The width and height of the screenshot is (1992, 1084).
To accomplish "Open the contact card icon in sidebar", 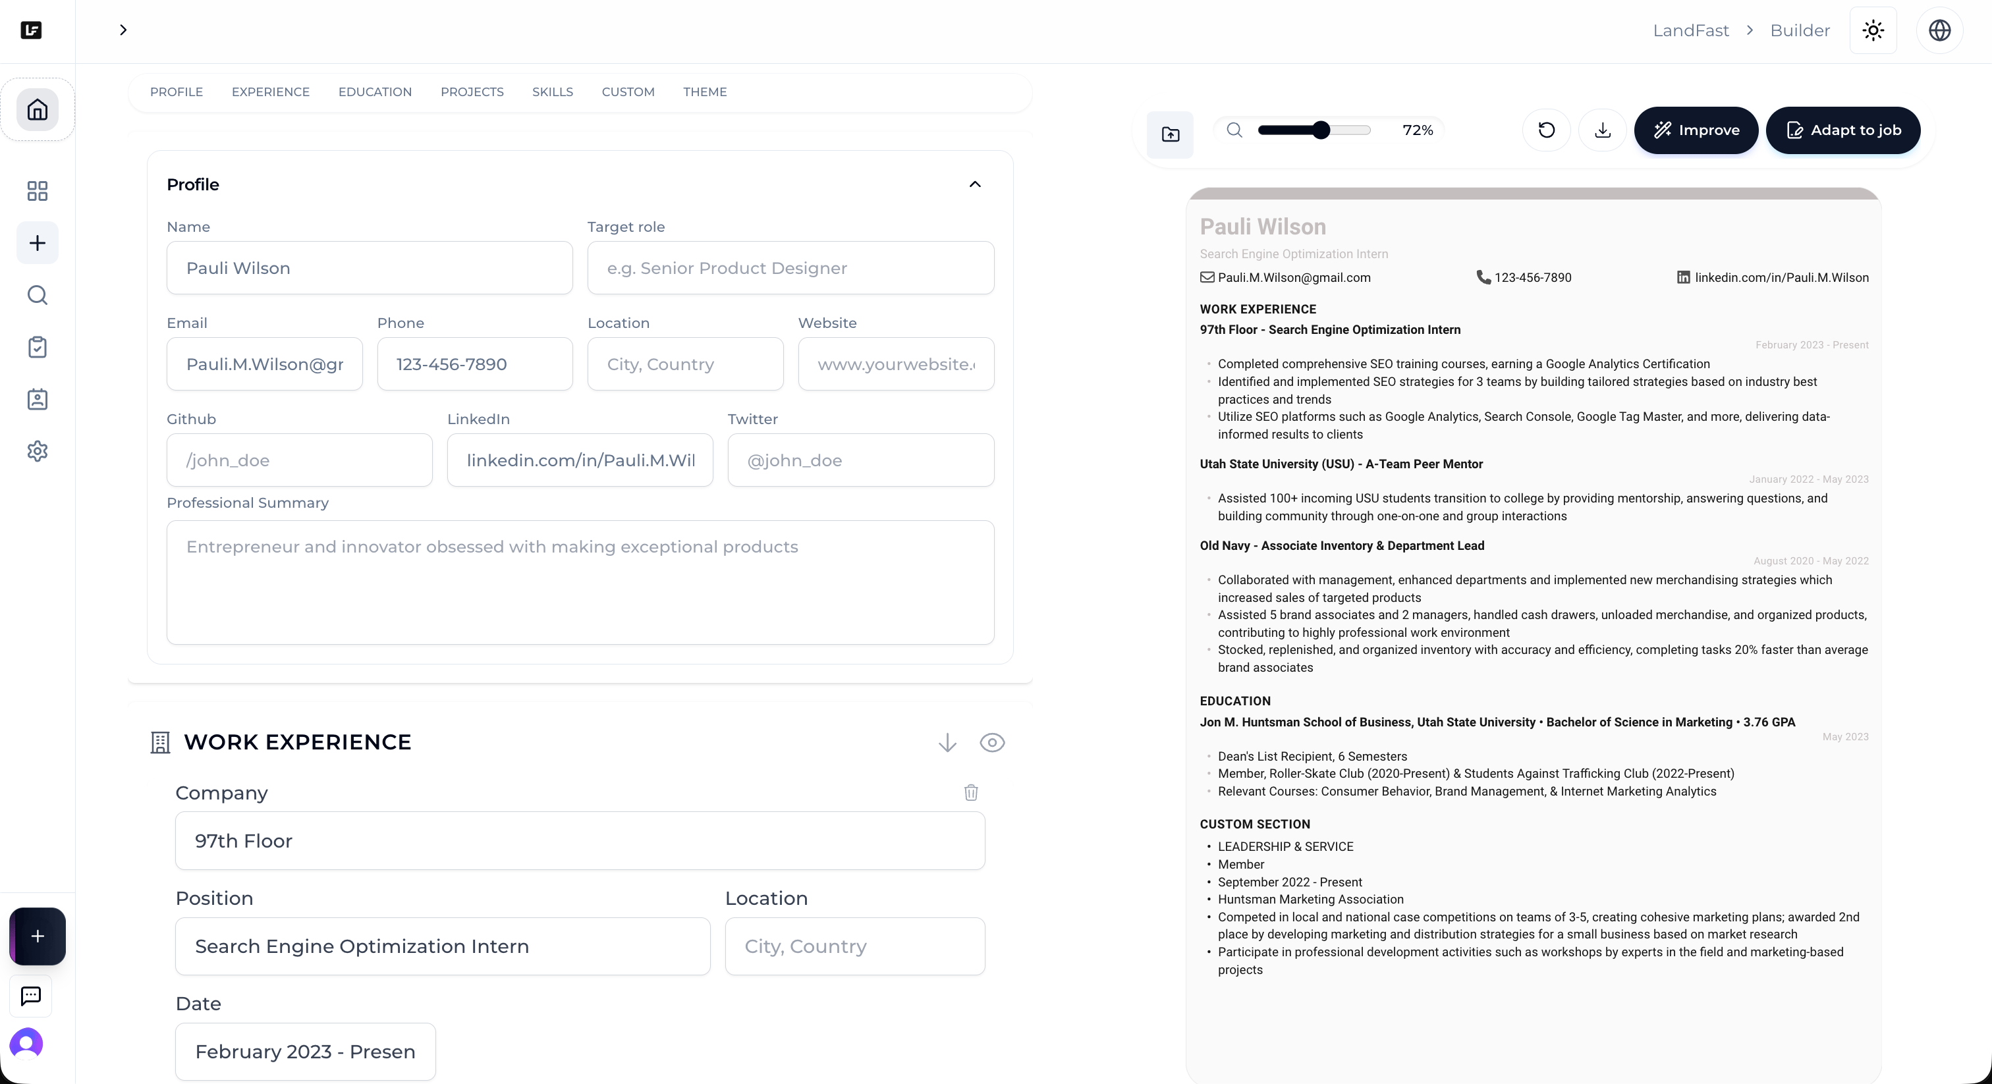I will point(37,399).
